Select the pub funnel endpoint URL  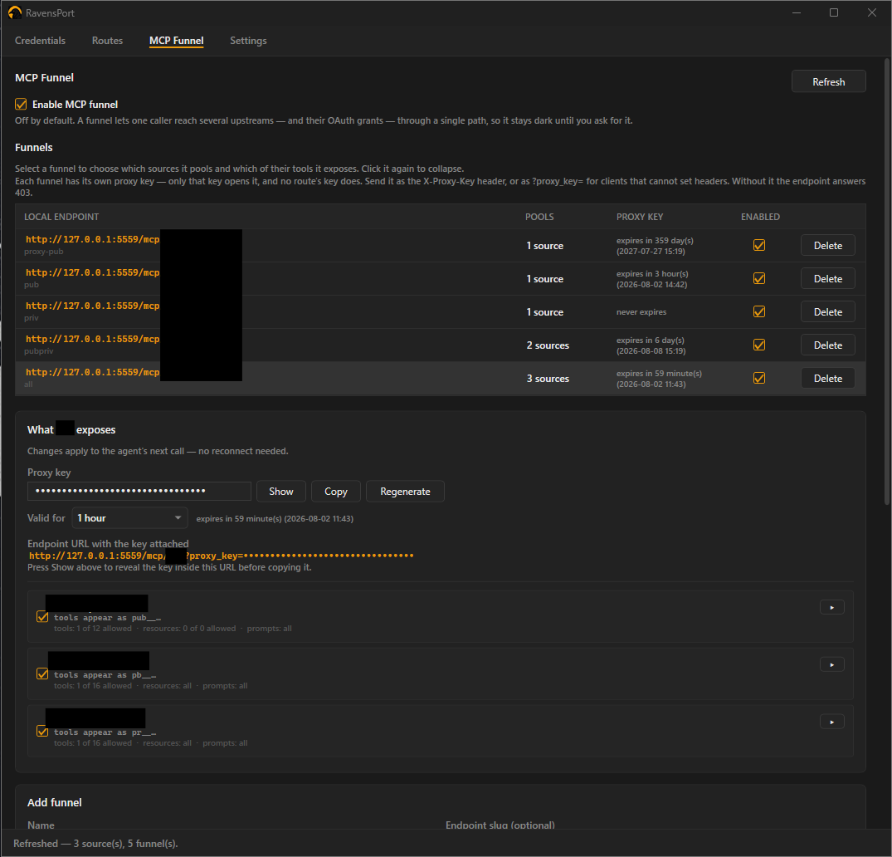pyautogui.click(x=92, y=272)
